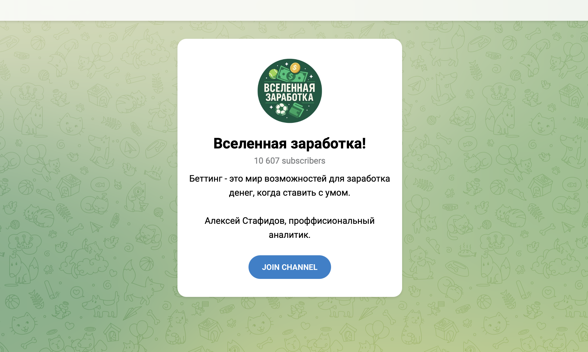Screen dimensions: 588x352
Task: Click the gold dollar coin in avatar
Action: (x=295, y=67)
